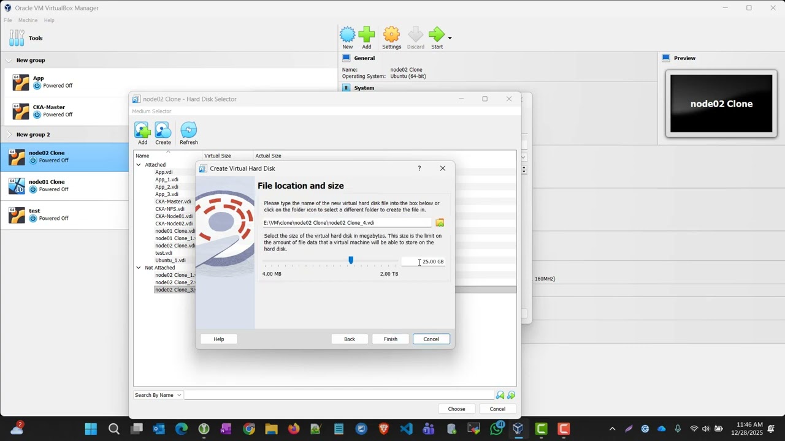This screenshot has height=441, width=785.
Task: Select the App virtual machine icon
Action: click(x=21, y=82)
